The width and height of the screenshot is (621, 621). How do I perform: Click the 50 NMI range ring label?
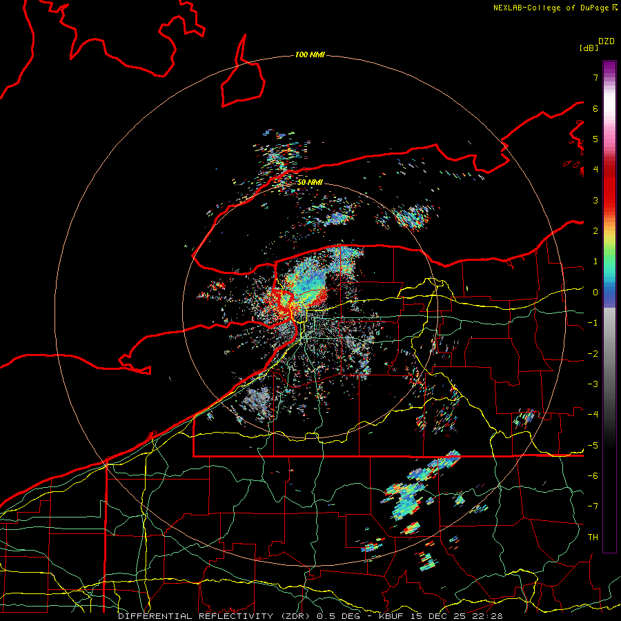point(310,183)
